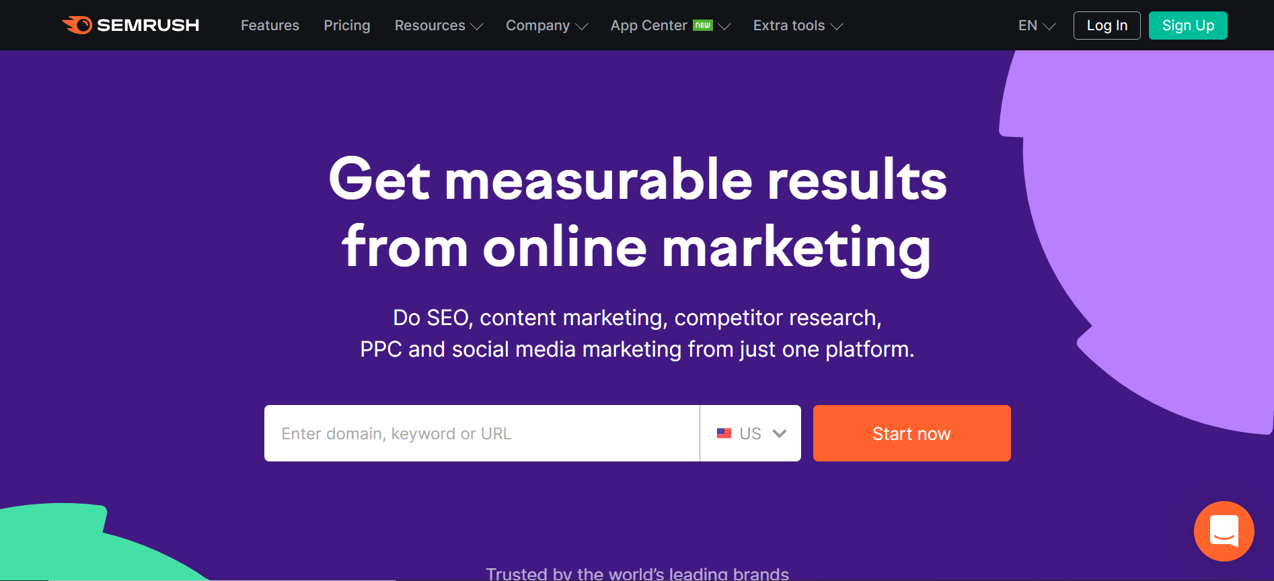Open the Pricing menu item
The height and width of the screenshot is (581, 1274).
(347, 26)
